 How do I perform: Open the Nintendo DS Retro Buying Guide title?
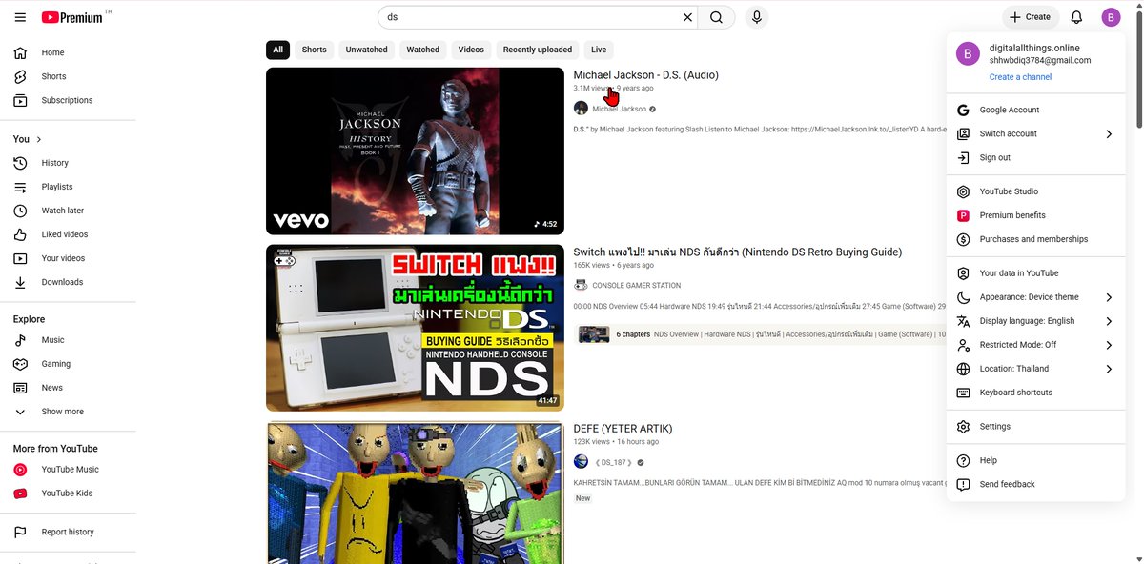coord(737,252)
